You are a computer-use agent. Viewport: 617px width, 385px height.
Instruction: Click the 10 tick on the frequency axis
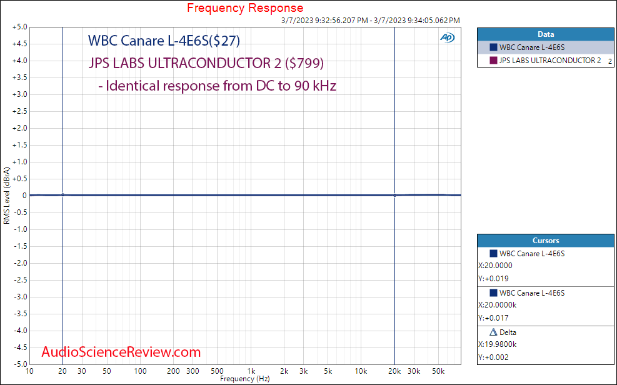click(29, 371)
